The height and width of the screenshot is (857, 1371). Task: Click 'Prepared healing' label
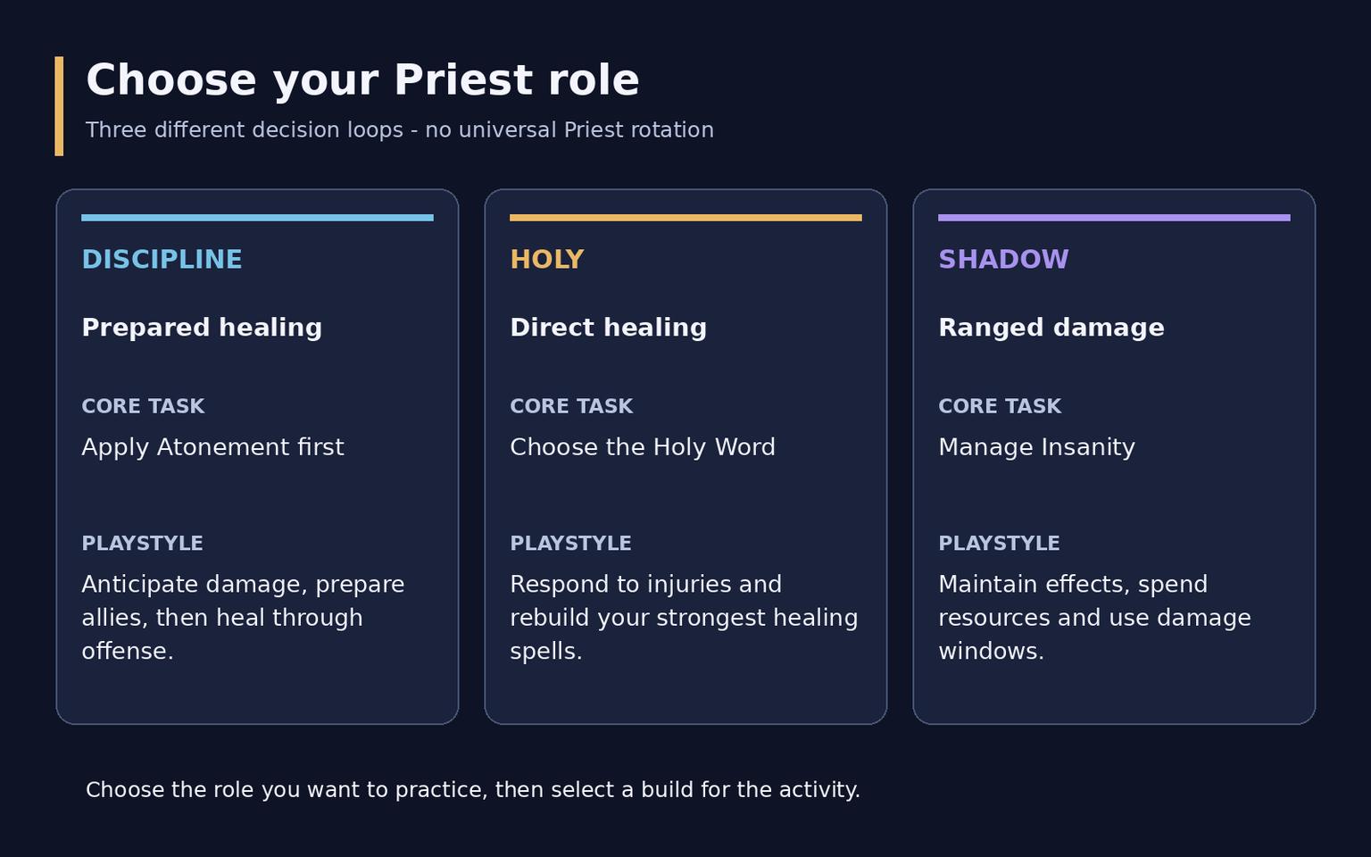pos(202,328)
